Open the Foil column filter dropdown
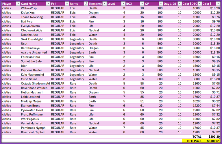Viewport: 222px width, 144px height. click(x=67, y=4)
